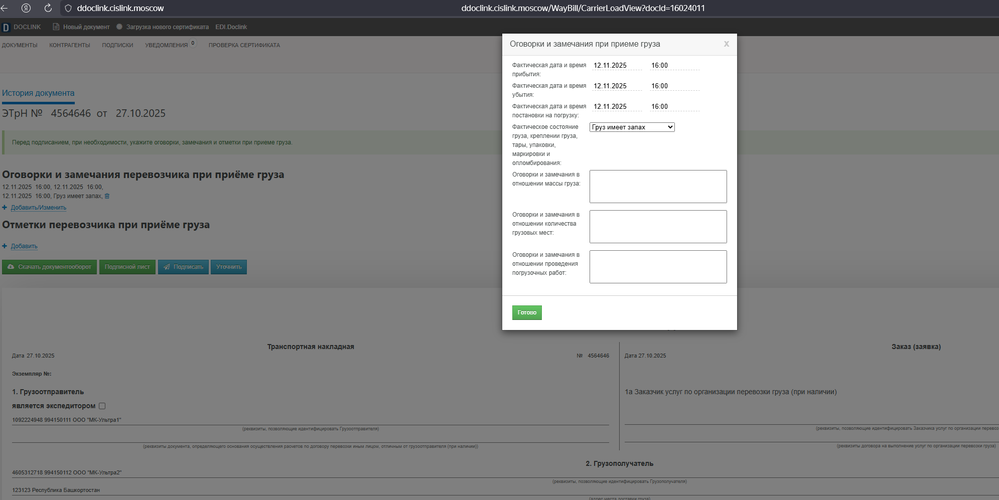Toggle the "является экспедитором" checkbox
The width and height of the screenshot is (999, 500).
pyautogui.click(x=102, y=406)
